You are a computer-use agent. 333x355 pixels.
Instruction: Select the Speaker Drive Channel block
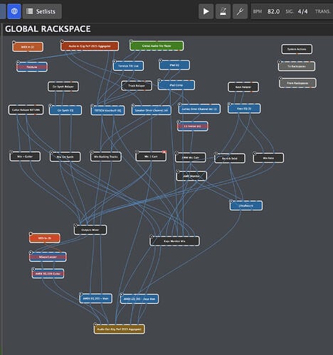coord(152,110)
